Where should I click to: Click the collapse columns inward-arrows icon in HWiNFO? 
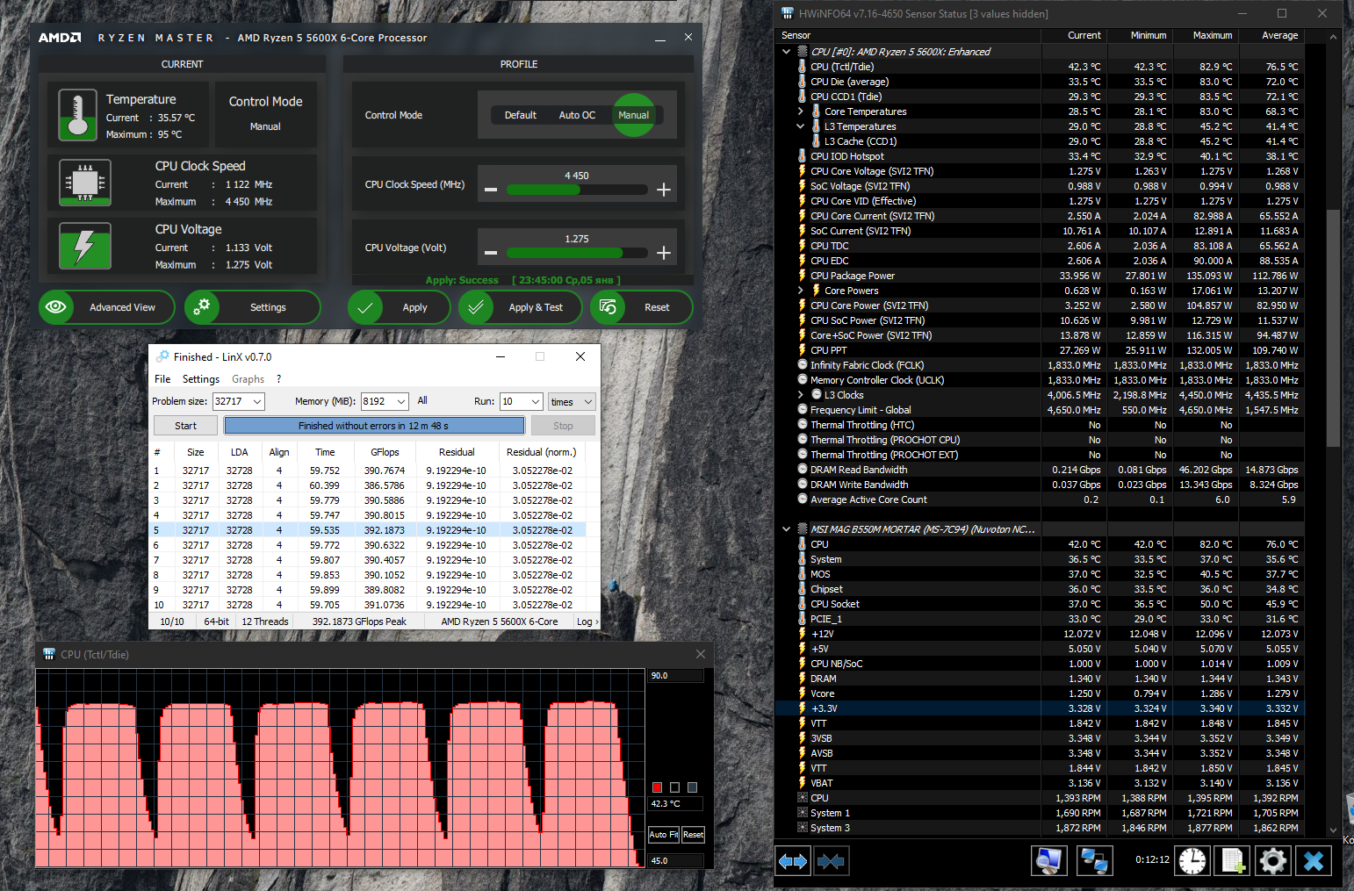tap(831, 861)
